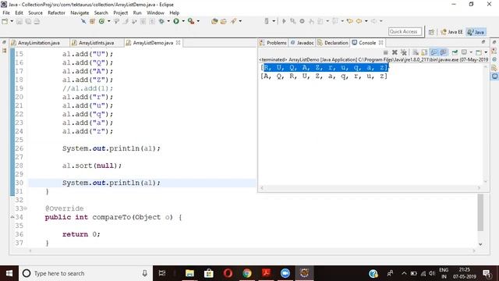Click the Debug bug icon
The width and height of the screenshot is (499, 281).
pyautogui.click(x=161, y=21)
